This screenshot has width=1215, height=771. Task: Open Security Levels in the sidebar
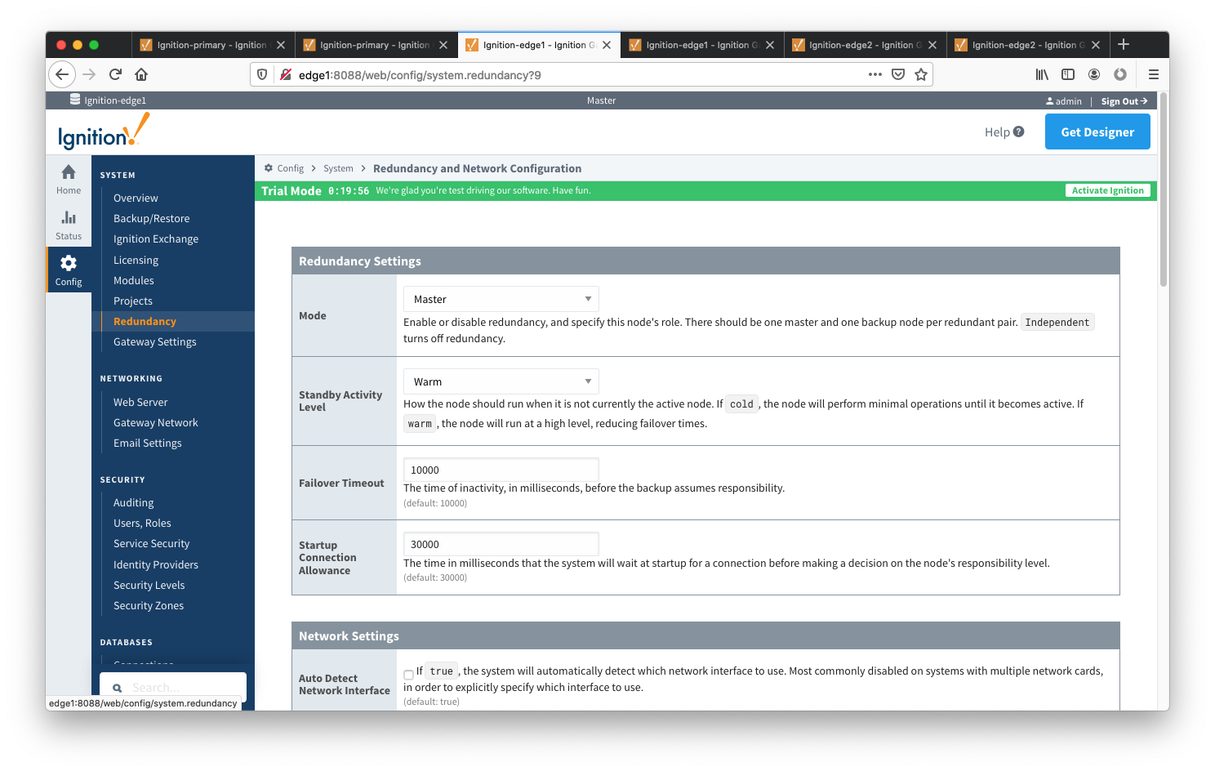(149, 585)
